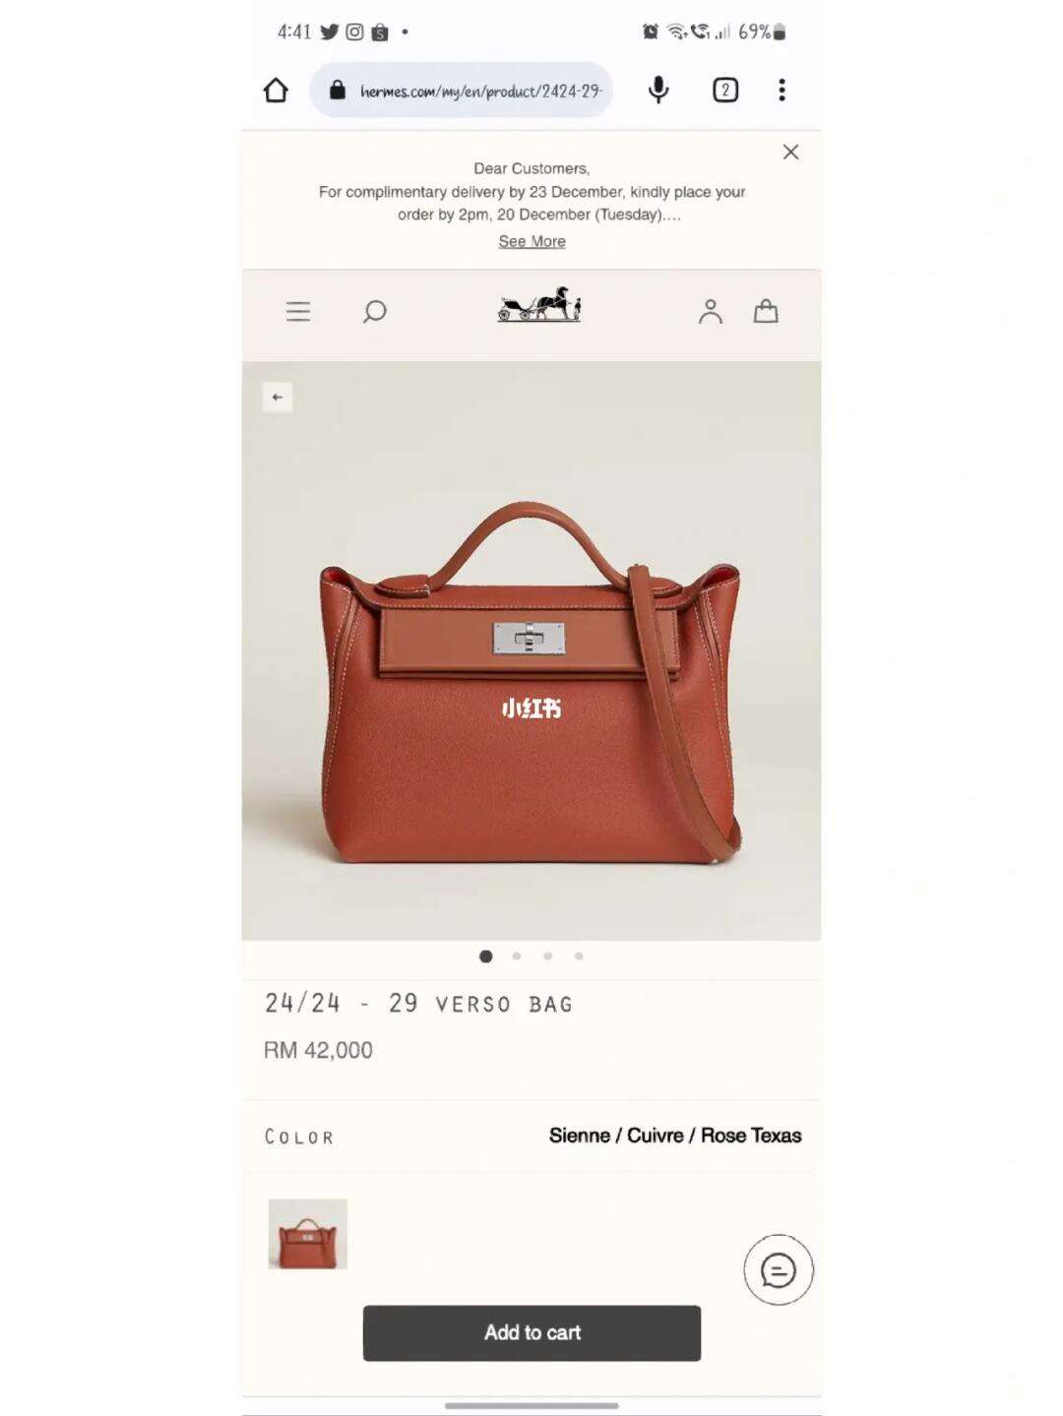Choose the Sienne color swatch thumbnail
The width and height of the screenshot is (1063, 1416).
[x=308, y=1234]
